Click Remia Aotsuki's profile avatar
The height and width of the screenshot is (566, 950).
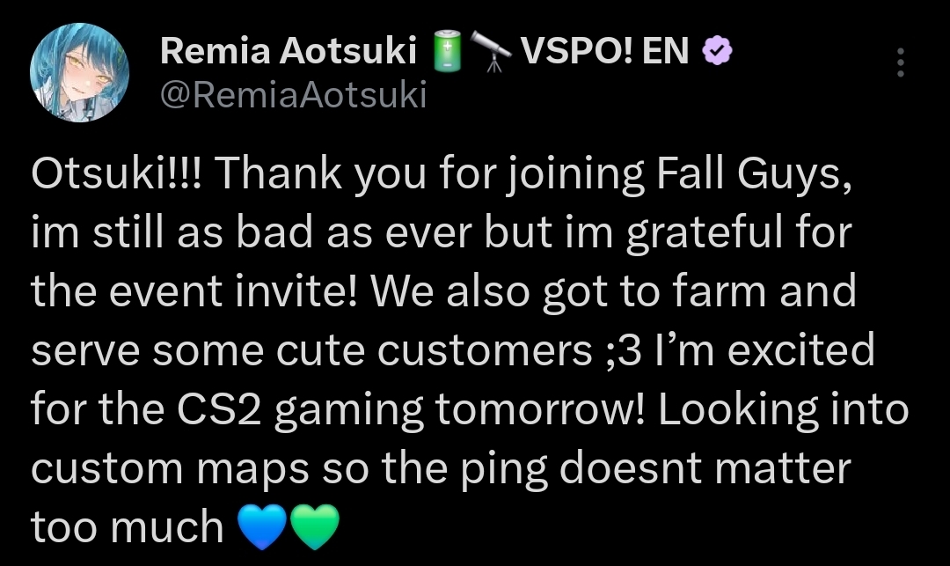pyautogui.click(x=80, y=74)
